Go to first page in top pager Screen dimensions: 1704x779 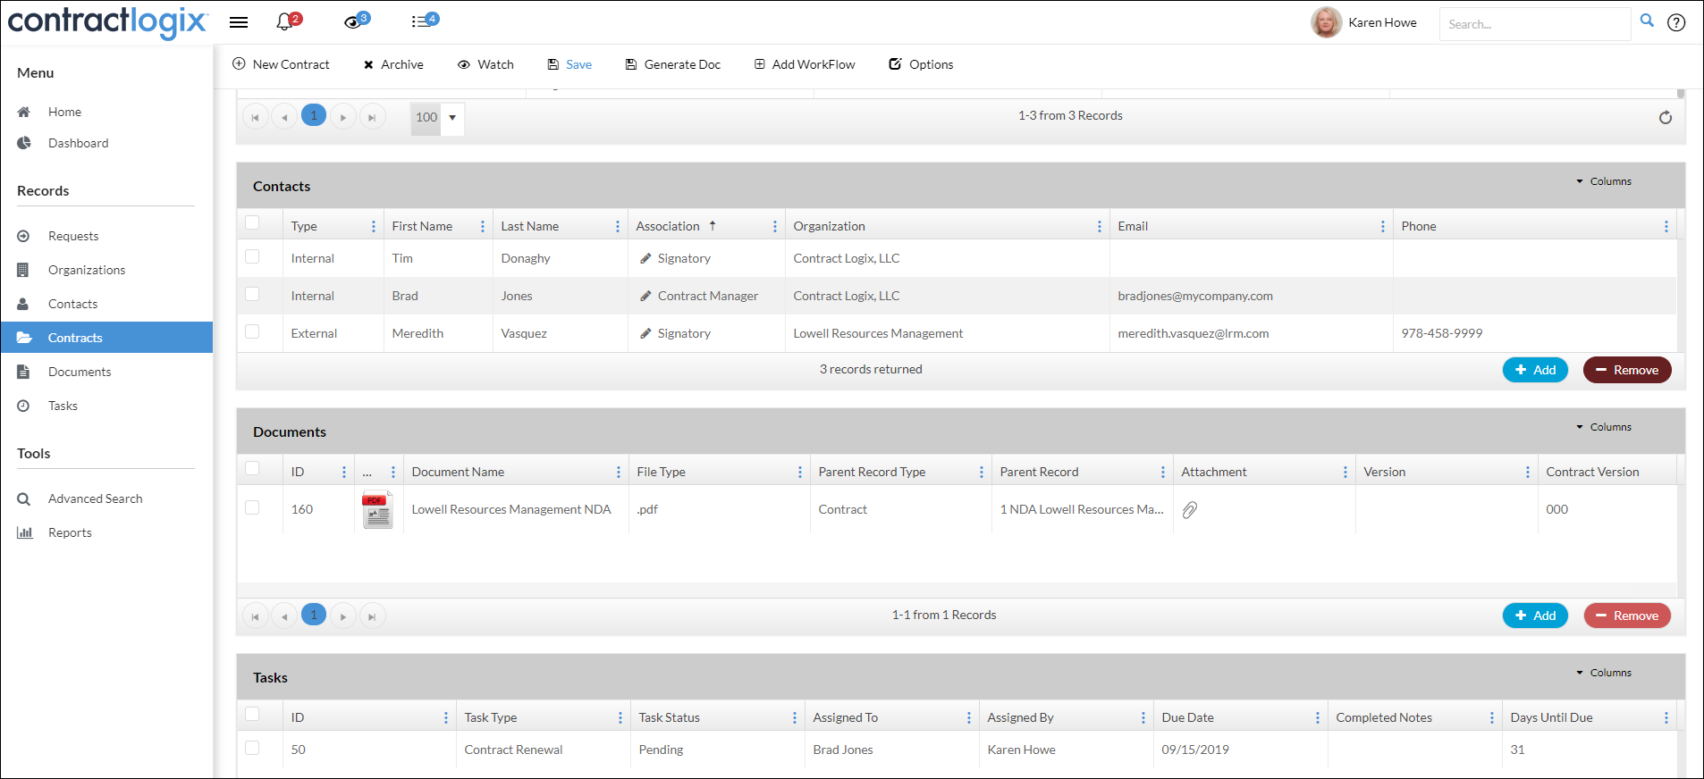pyautogui.click(x=255, y=117)
